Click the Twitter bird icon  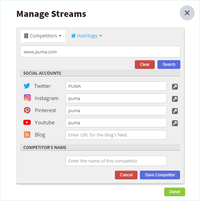click(x=27, y=86)
